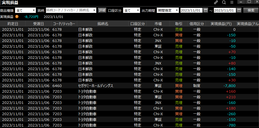
Task: Click the +70 profit cell
Action: click(232, 52)
